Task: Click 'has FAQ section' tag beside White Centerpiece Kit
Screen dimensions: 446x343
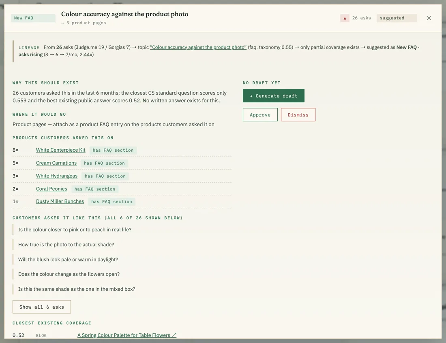Action: tap(113, 150)
